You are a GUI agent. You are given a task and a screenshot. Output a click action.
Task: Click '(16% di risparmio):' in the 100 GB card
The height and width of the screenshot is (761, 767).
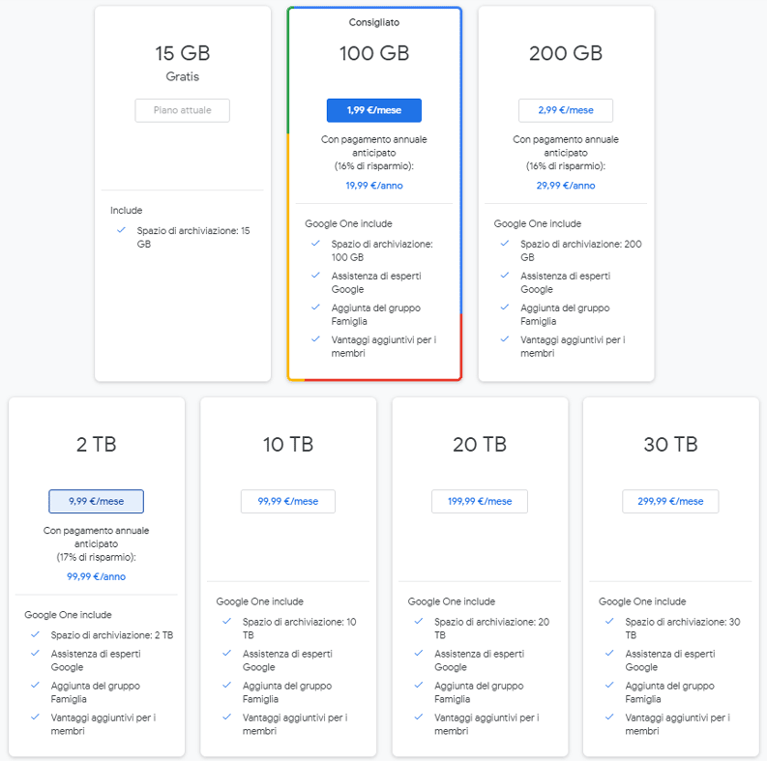pos(374,165)
